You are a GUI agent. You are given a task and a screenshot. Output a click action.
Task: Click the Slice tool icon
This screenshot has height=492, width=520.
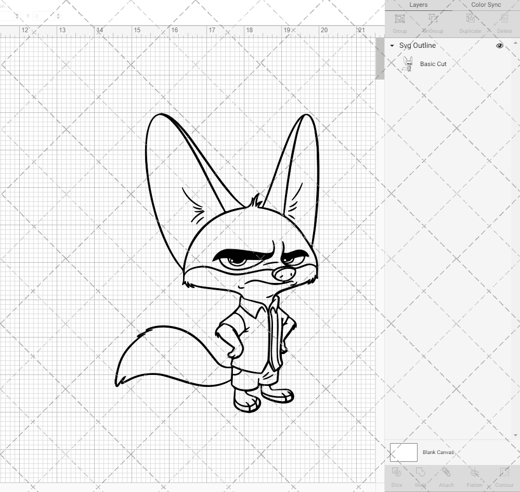396,472
